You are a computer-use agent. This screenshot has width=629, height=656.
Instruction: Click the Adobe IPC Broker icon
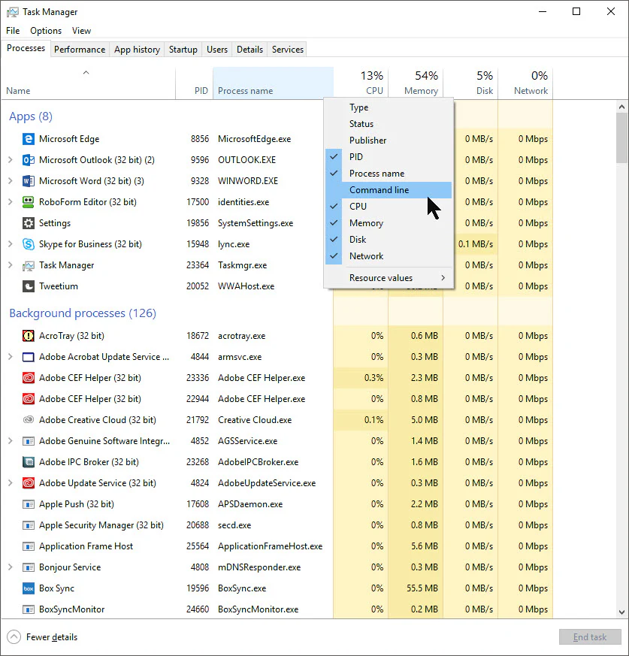[x=28, y=462]
